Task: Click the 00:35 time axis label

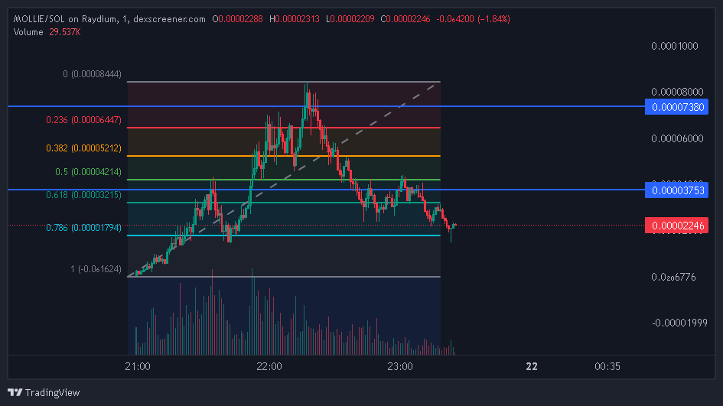Action: [x=607, y=366]
